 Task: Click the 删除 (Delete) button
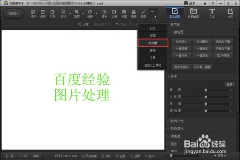tap(36, 156)
